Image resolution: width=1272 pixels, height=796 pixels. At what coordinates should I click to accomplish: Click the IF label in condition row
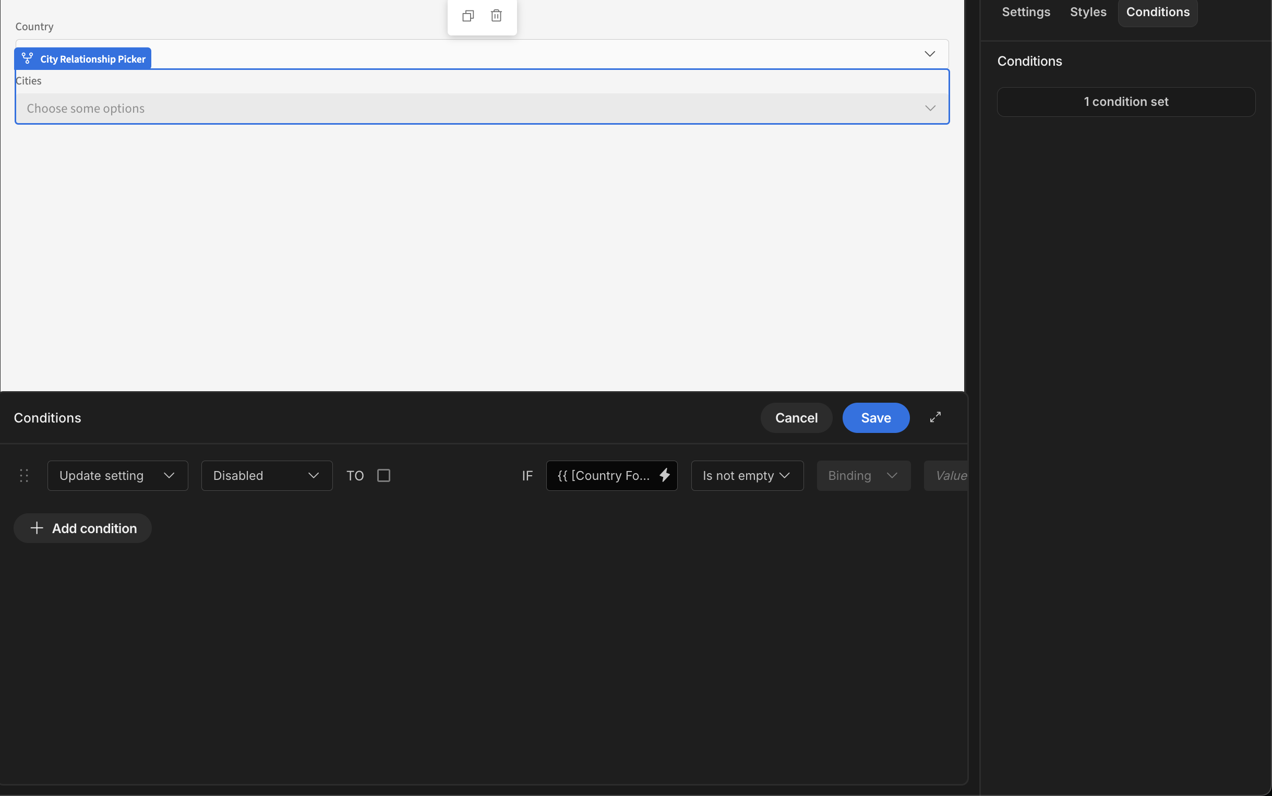[x=527, y=476]
